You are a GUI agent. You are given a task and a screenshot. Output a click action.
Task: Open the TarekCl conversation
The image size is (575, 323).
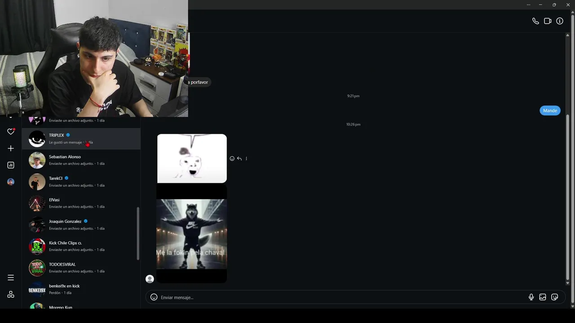click(x=81, y=182)
